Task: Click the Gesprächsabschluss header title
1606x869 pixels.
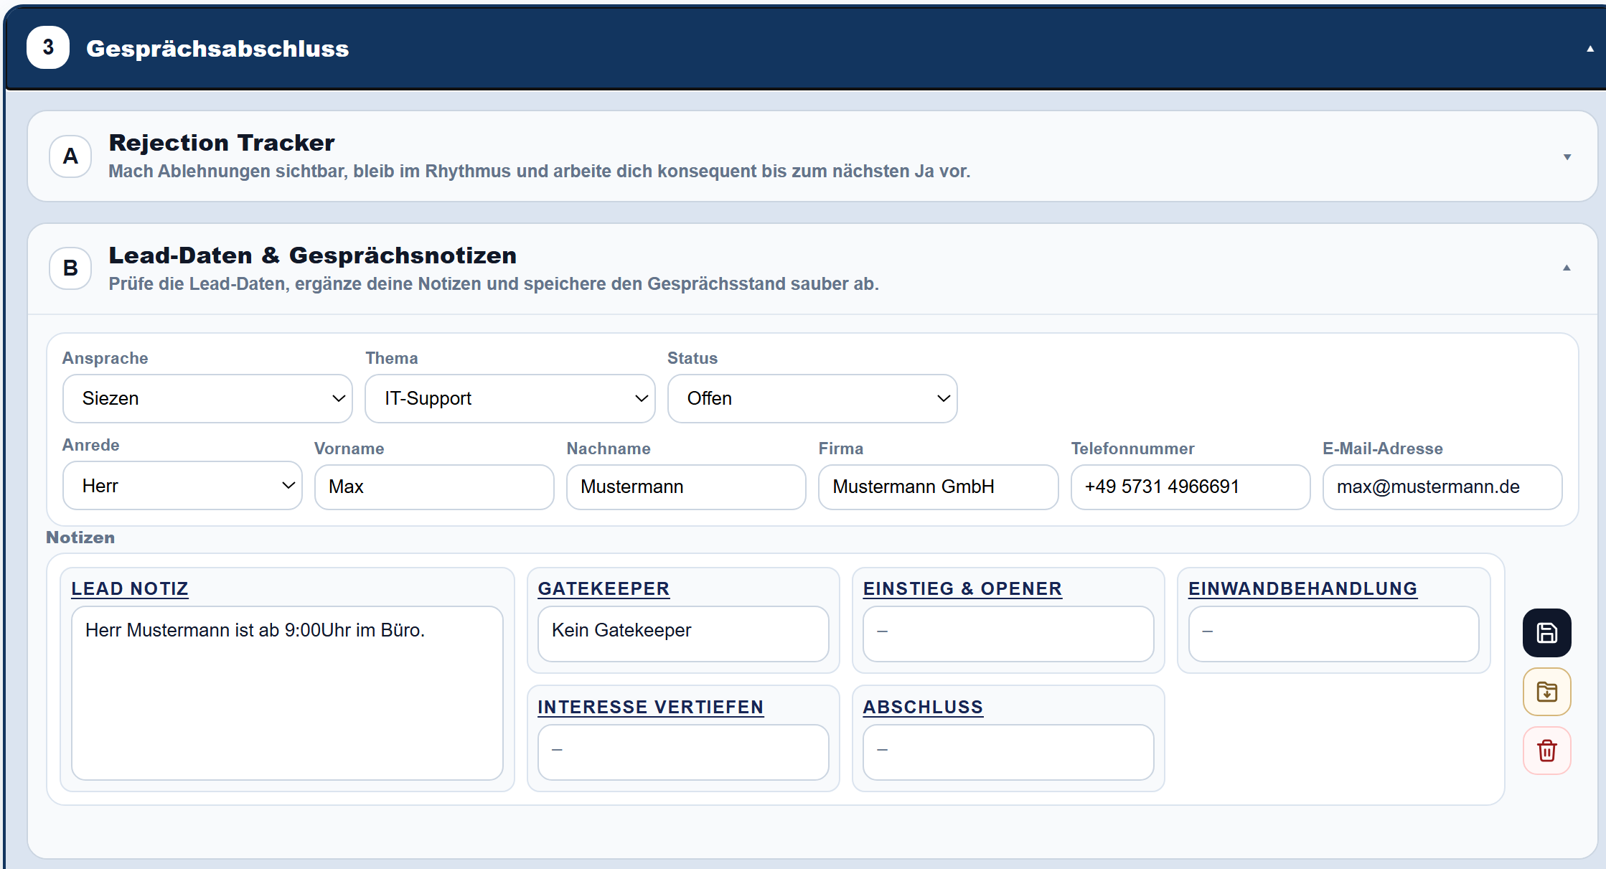Action: [x=217, y=48]
